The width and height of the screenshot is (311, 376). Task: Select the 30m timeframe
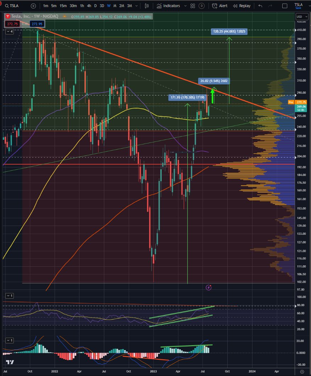(x=73, y=6)
